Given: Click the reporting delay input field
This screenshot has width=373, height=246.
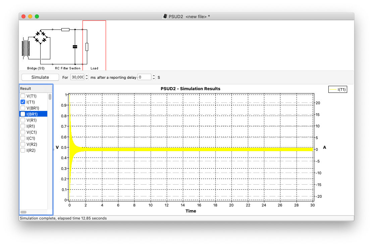Looking at the screenshot, I should pyautogui.click(x=144, y=77).
